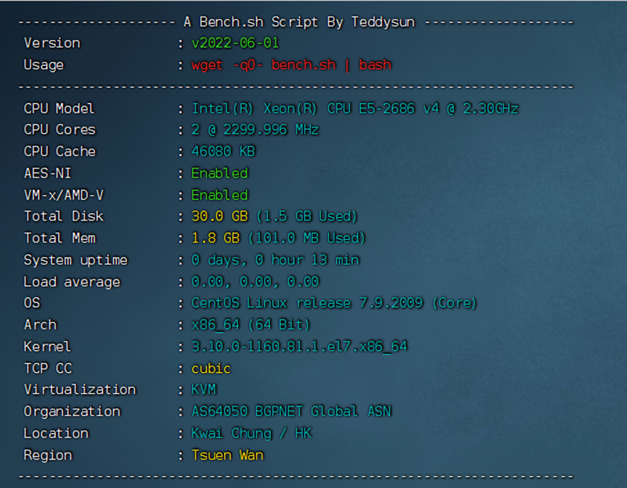Select the kernel "3.10.0-1160.81.1.el7.x86_64"
The image size is (627, 488).
(299, 347)
